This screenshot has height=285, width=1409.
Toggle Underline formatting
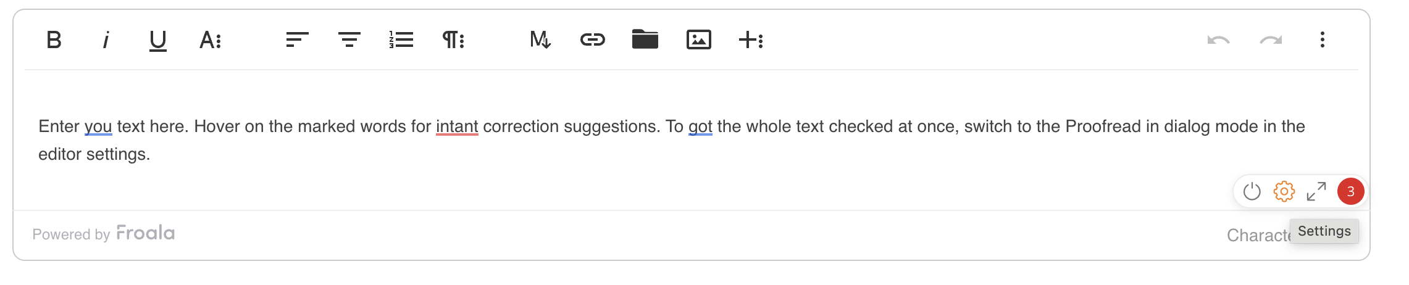click(158, 41)
